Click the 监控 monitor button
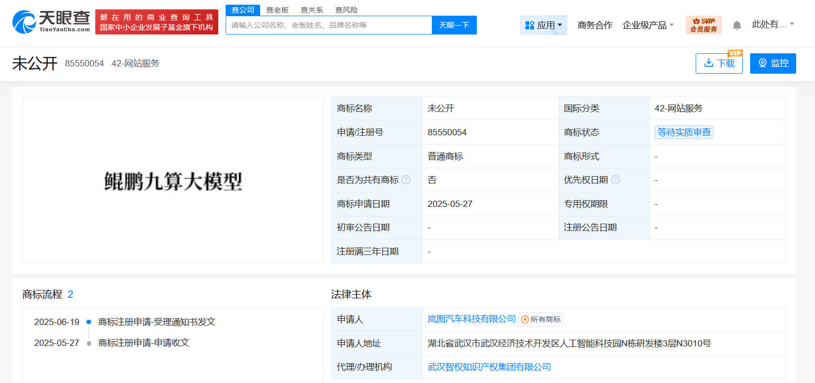Screen dimensions: 815x383 click(x=773, y=63)
